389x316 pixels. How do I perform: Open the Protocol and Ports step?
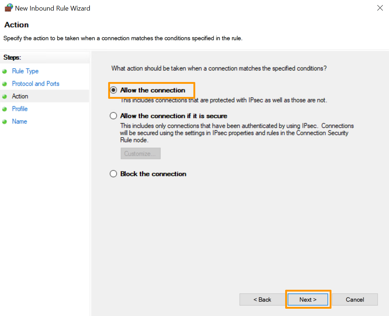coord(35,83)
